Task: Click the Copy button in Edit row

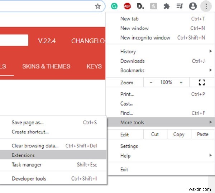Action: click(179, 134)
